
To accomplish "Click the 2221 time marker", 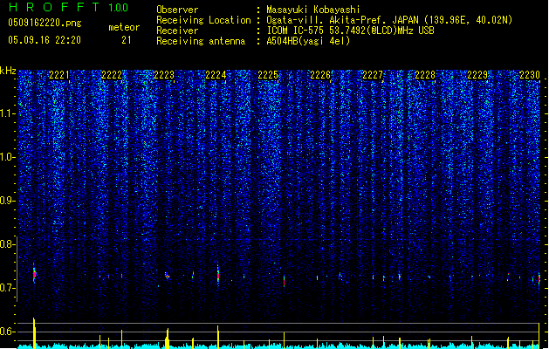I will tap(59, 75).
